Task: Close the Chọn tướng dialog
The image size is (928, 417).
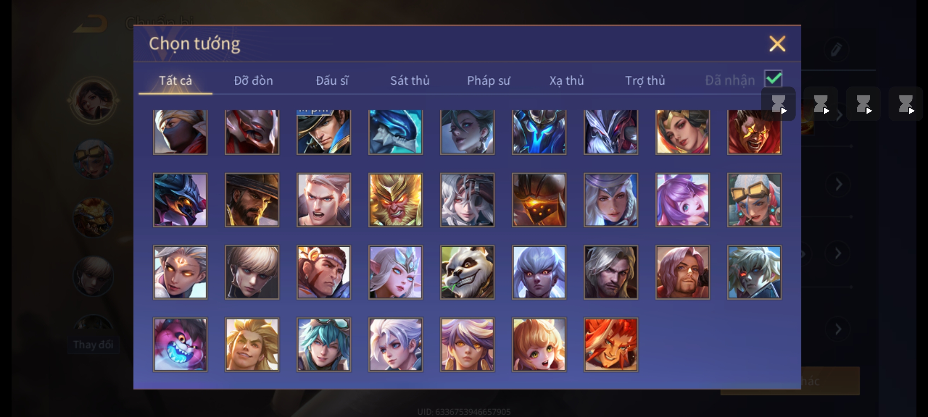Action: pos(777,44)
